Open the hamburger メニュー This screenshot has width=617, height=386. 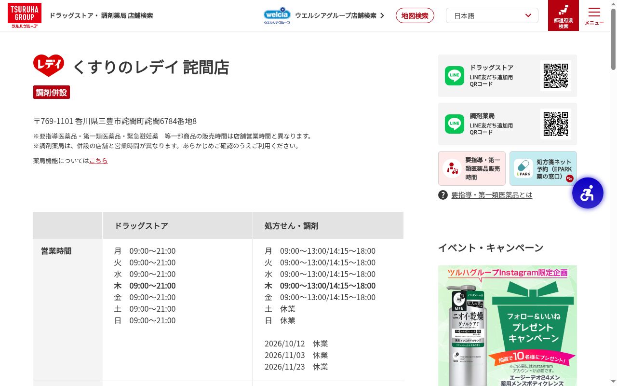[594, 15]
